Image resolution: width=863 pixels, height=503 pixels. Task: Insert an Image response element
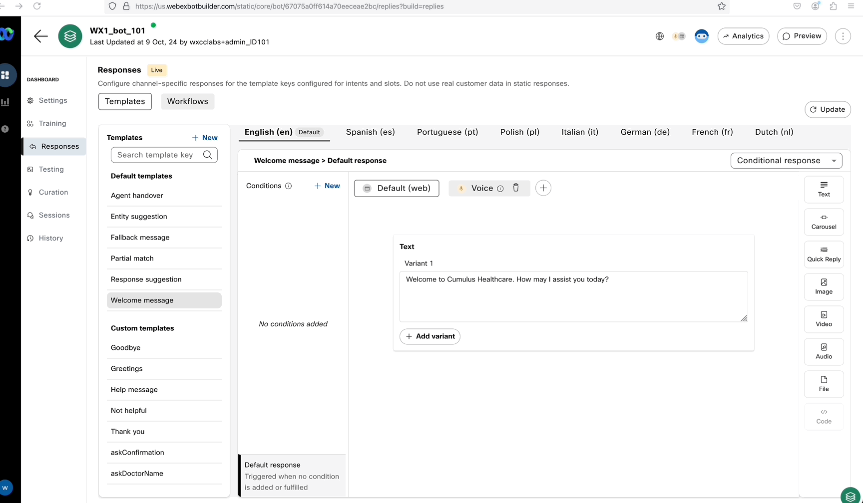824,286
